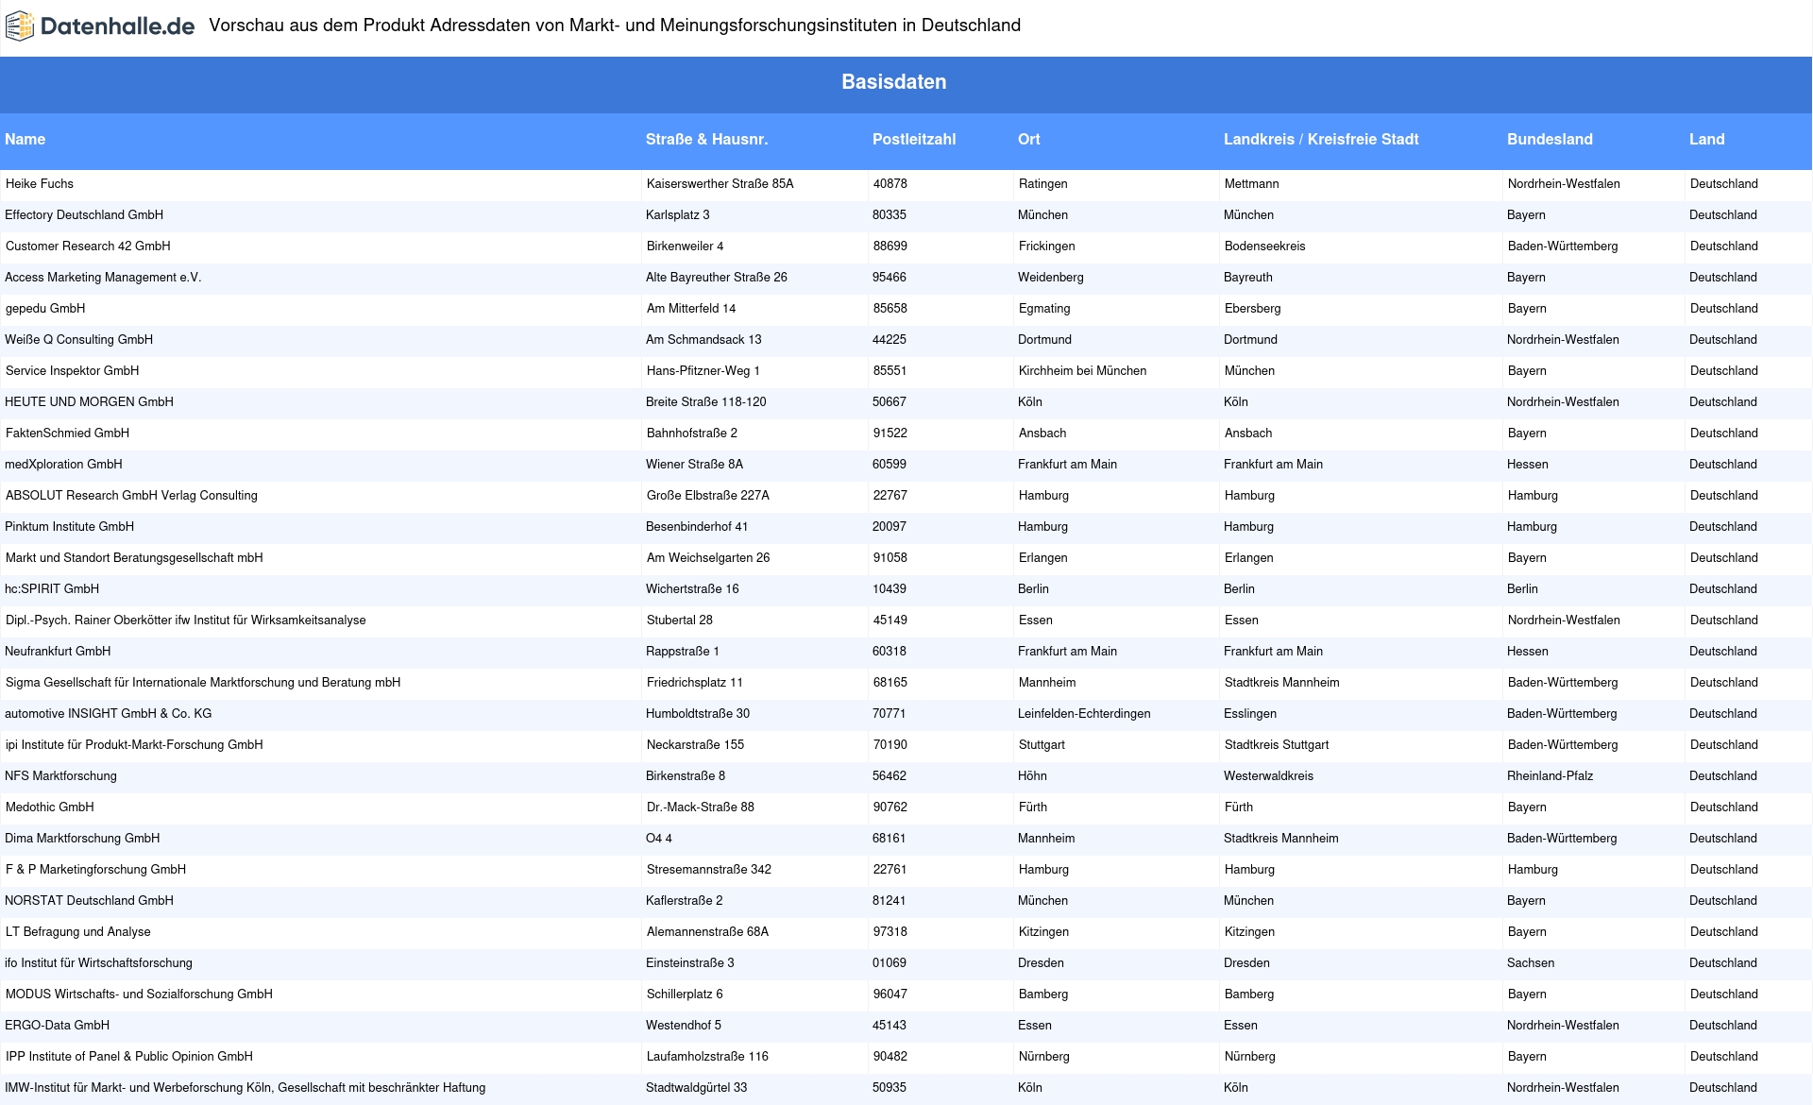Viewport: 1813px width, 1105px height.
Task: Select postal code 56462
Action: pos(889,775)
